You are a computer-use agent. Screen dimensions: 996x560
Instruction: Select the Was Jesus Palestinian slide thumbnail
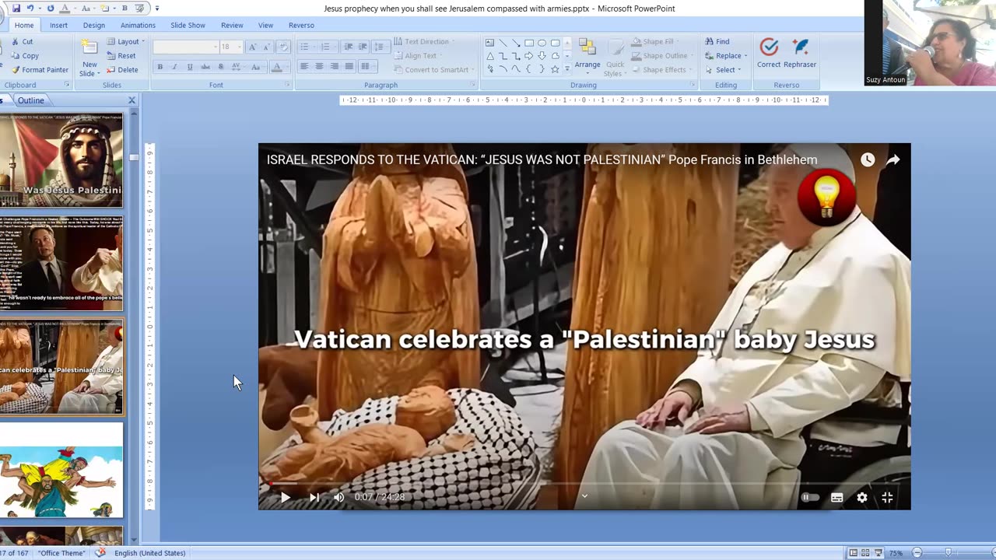click(61, 160)
